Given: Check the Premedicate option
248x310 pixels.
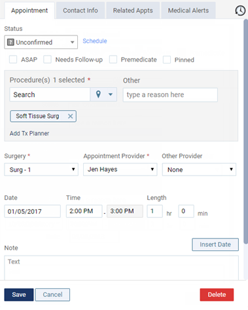Looking at the screenshot, I should (113, 60).
